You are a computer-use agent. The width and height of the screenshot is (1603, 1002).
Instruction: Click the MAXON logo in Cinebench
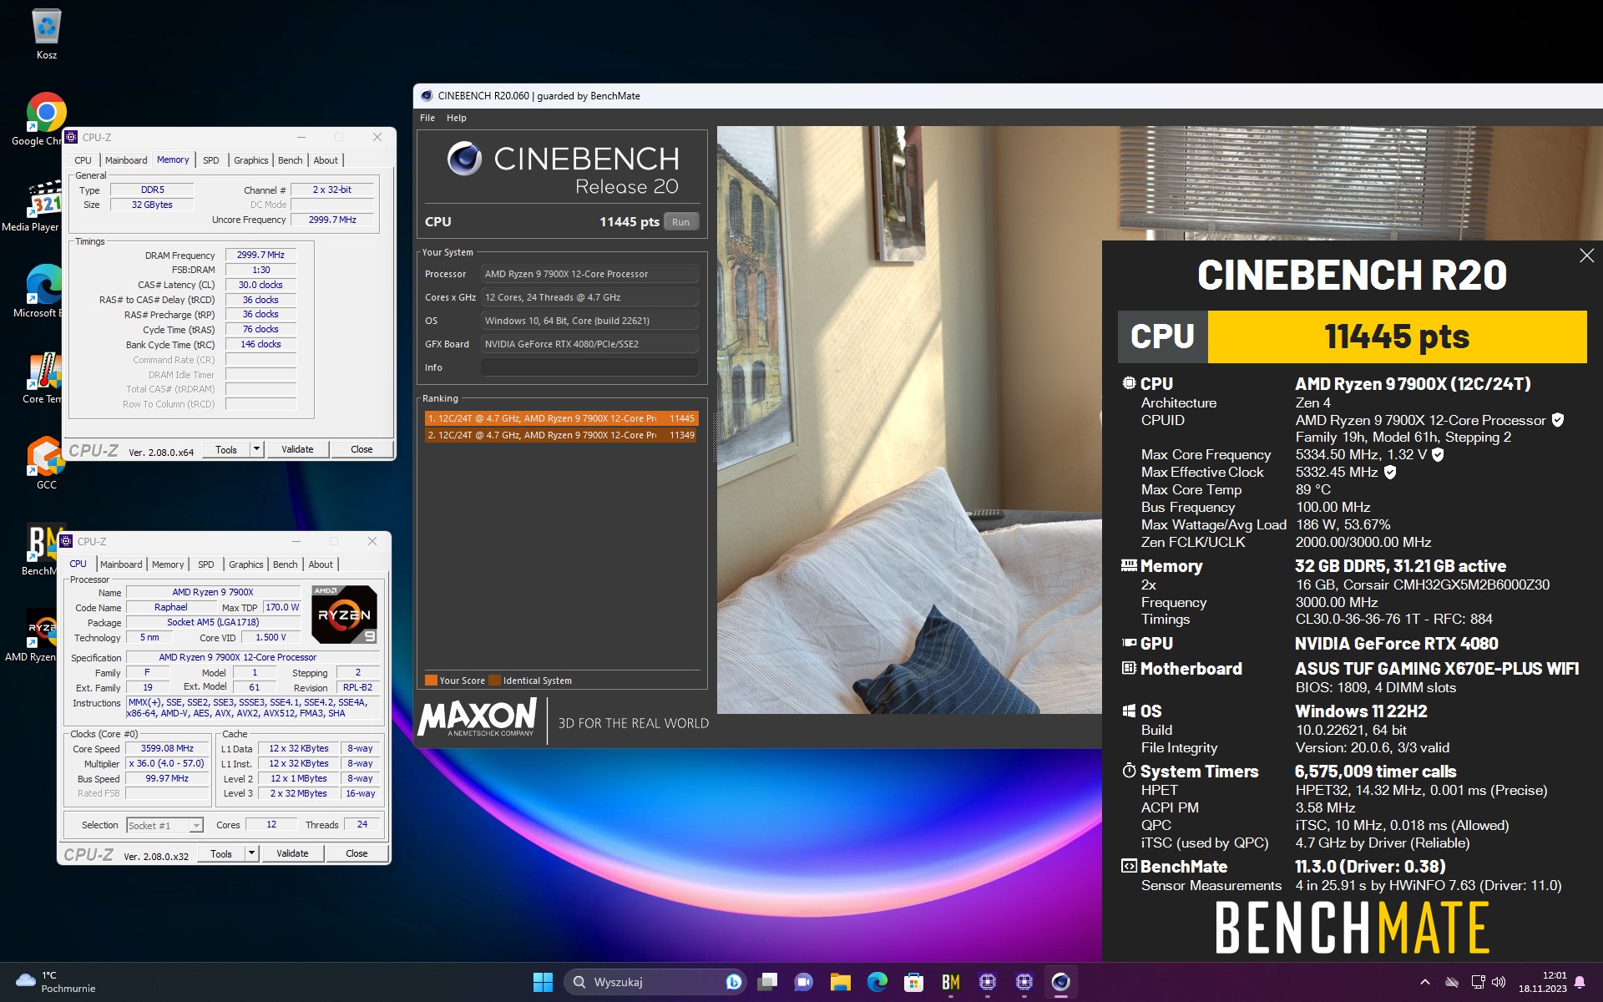tap(477, 718)
